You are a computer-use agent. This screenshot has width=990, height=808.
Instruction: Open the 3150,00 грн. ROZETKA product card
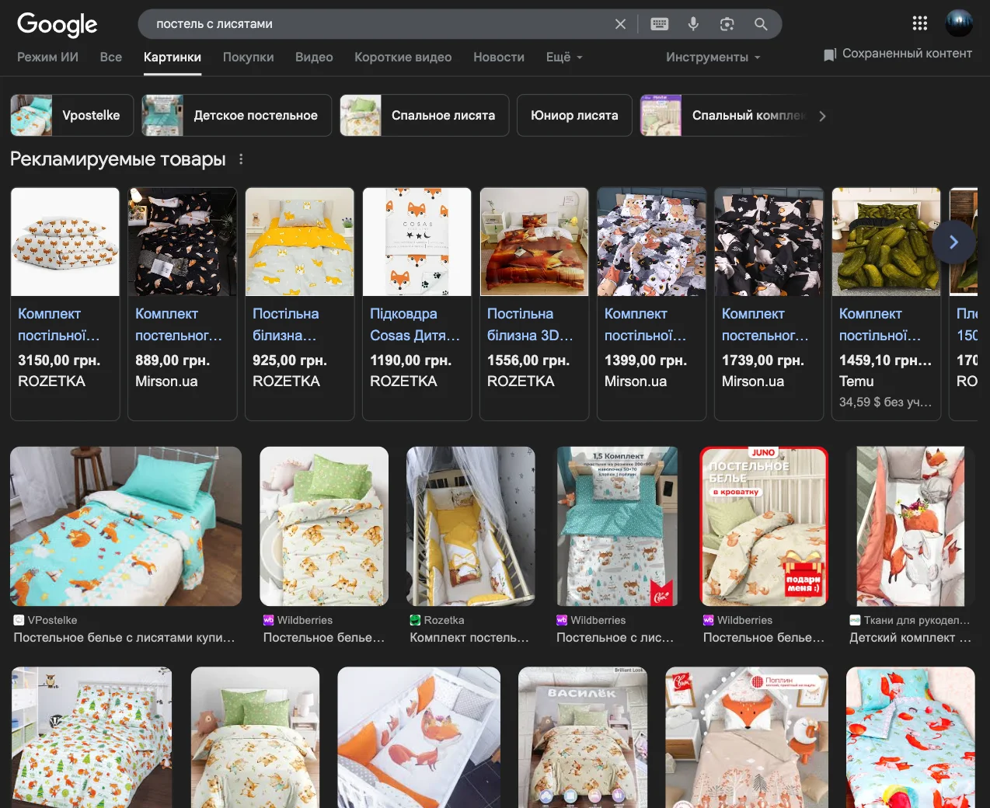pos(65,304)
